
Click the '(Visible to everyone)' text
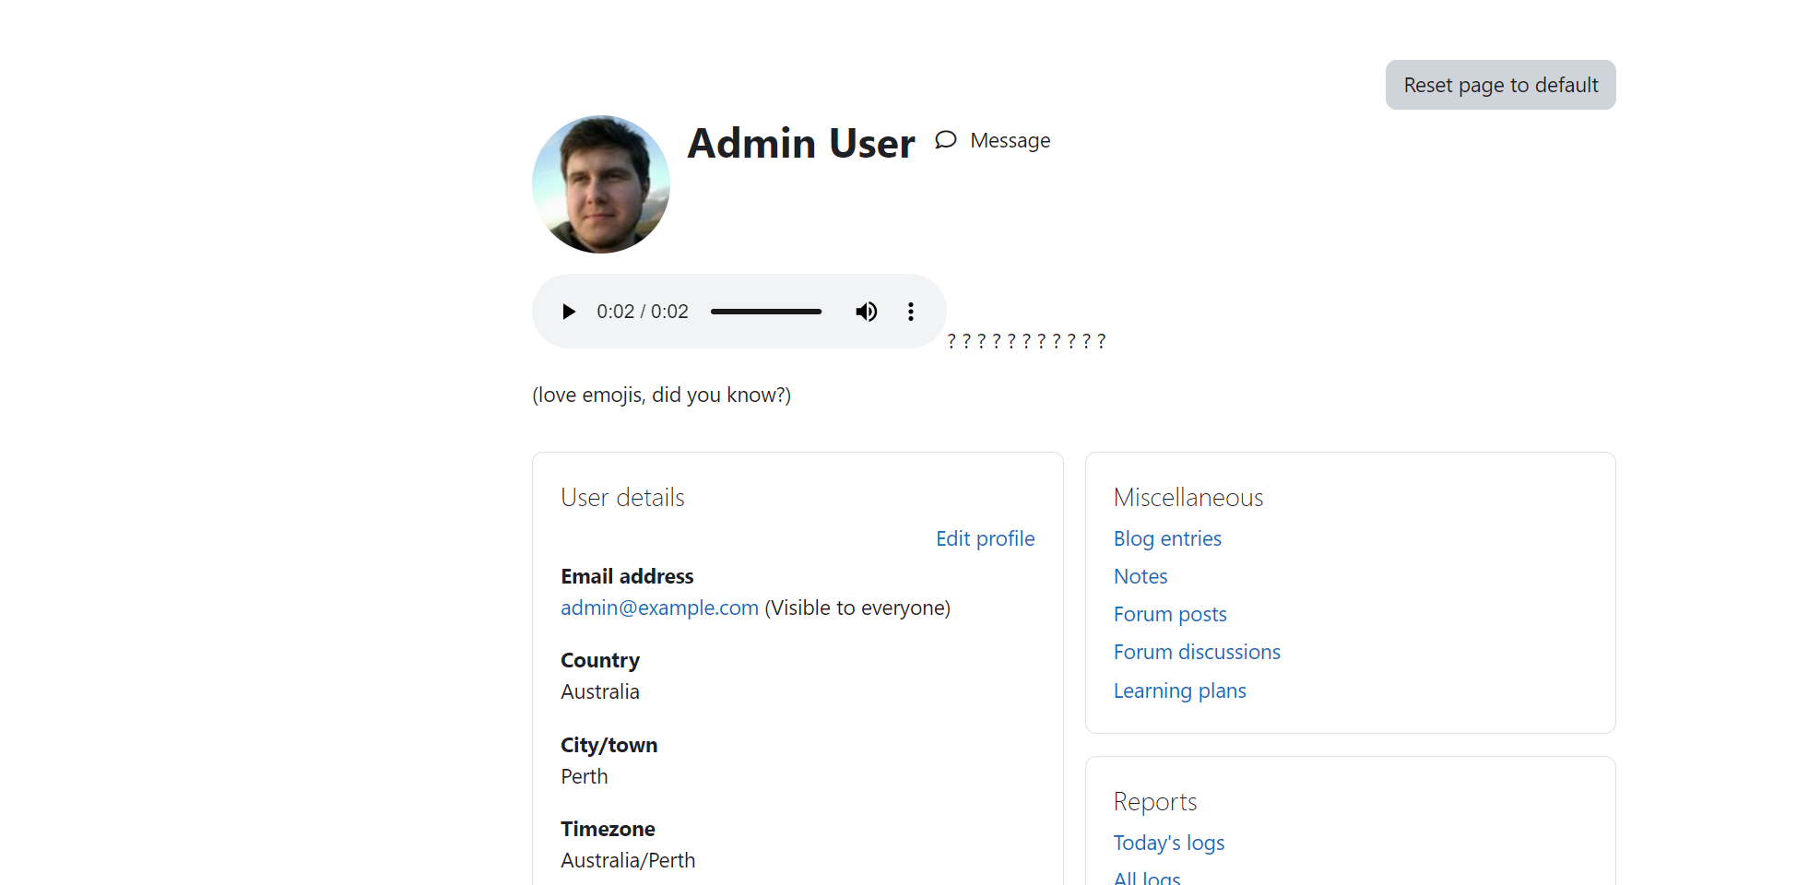(x=857, y=608)
